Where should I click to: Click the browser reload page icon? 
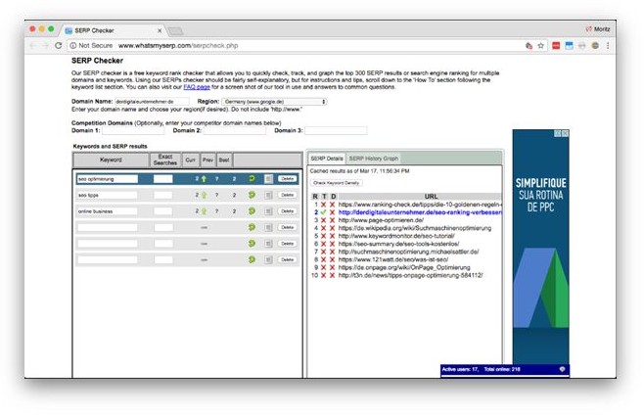tap(59, 45)
